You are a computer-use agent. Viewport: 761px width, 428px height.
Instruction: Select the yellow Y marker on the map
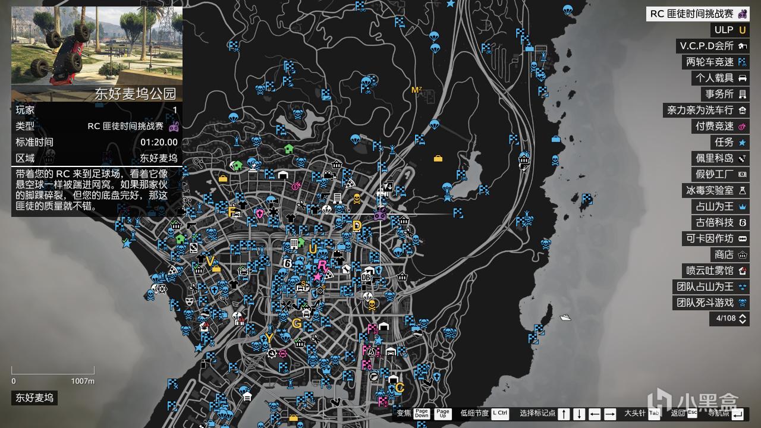pyautogui.click(x=269, y=338)
